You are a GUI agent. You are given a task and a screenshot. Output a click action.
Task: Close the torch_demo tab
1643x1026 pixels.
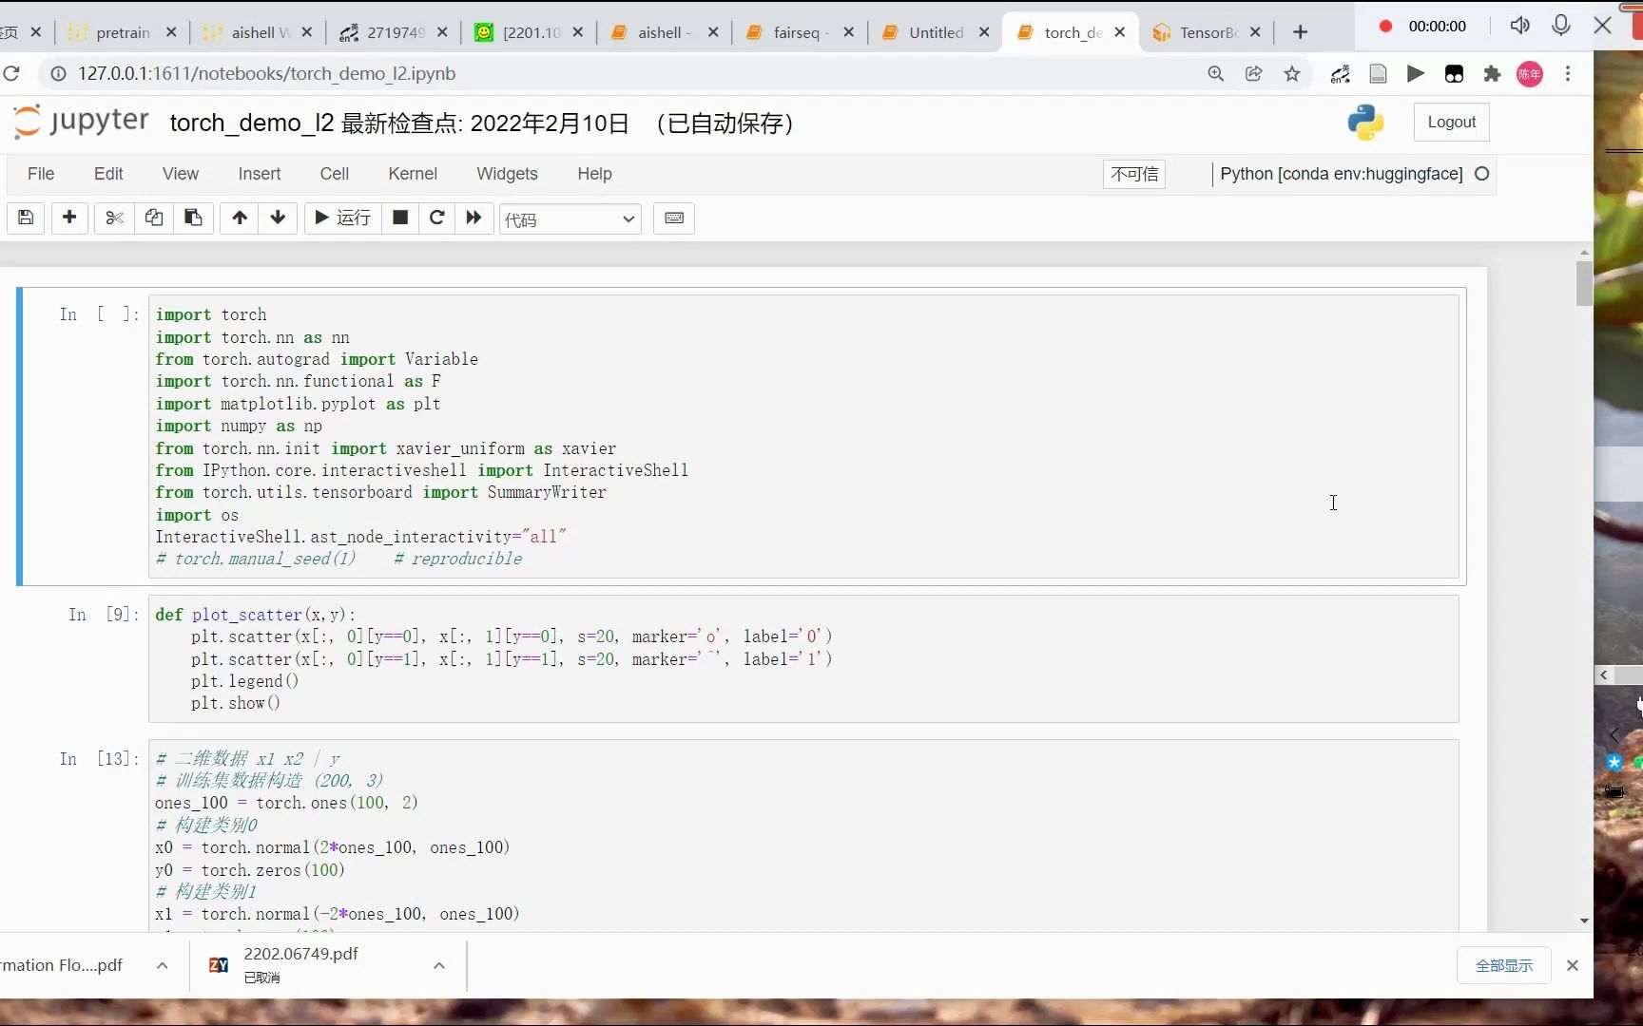click(x=1120, y=32)
